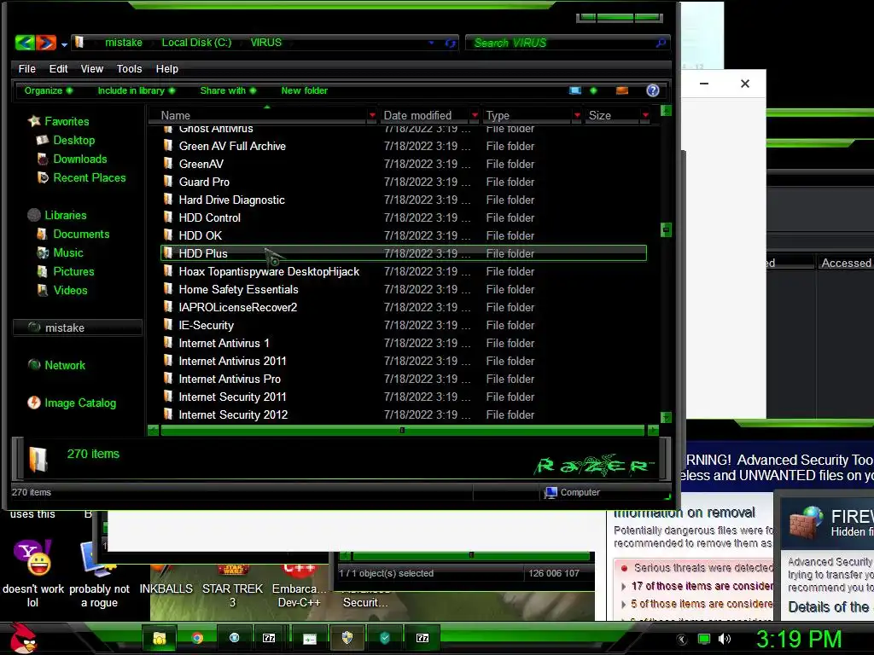Screen dimensions: 874x655
Task: Select the GreenAV folder icon
Action: 168,163
